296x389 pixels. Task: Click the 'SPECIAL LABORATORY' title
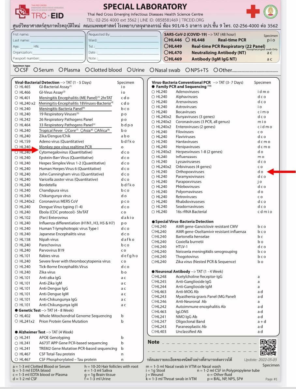(x=145, y=7)
